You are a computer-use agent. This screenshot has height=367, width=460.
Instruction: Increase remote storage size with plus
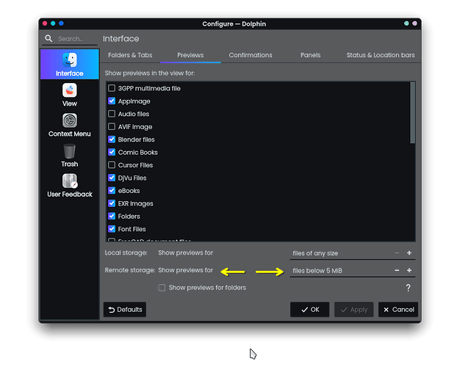(409, 270)
